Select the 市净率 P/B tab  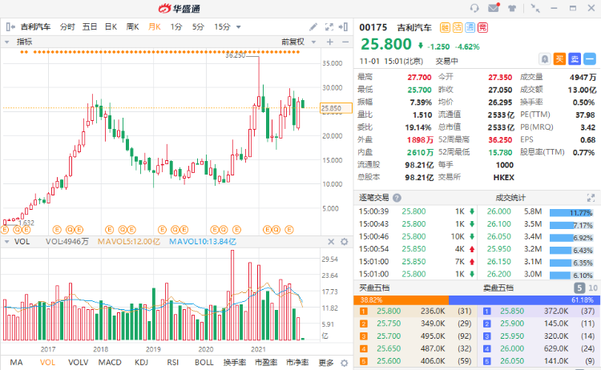coord(297,362)
